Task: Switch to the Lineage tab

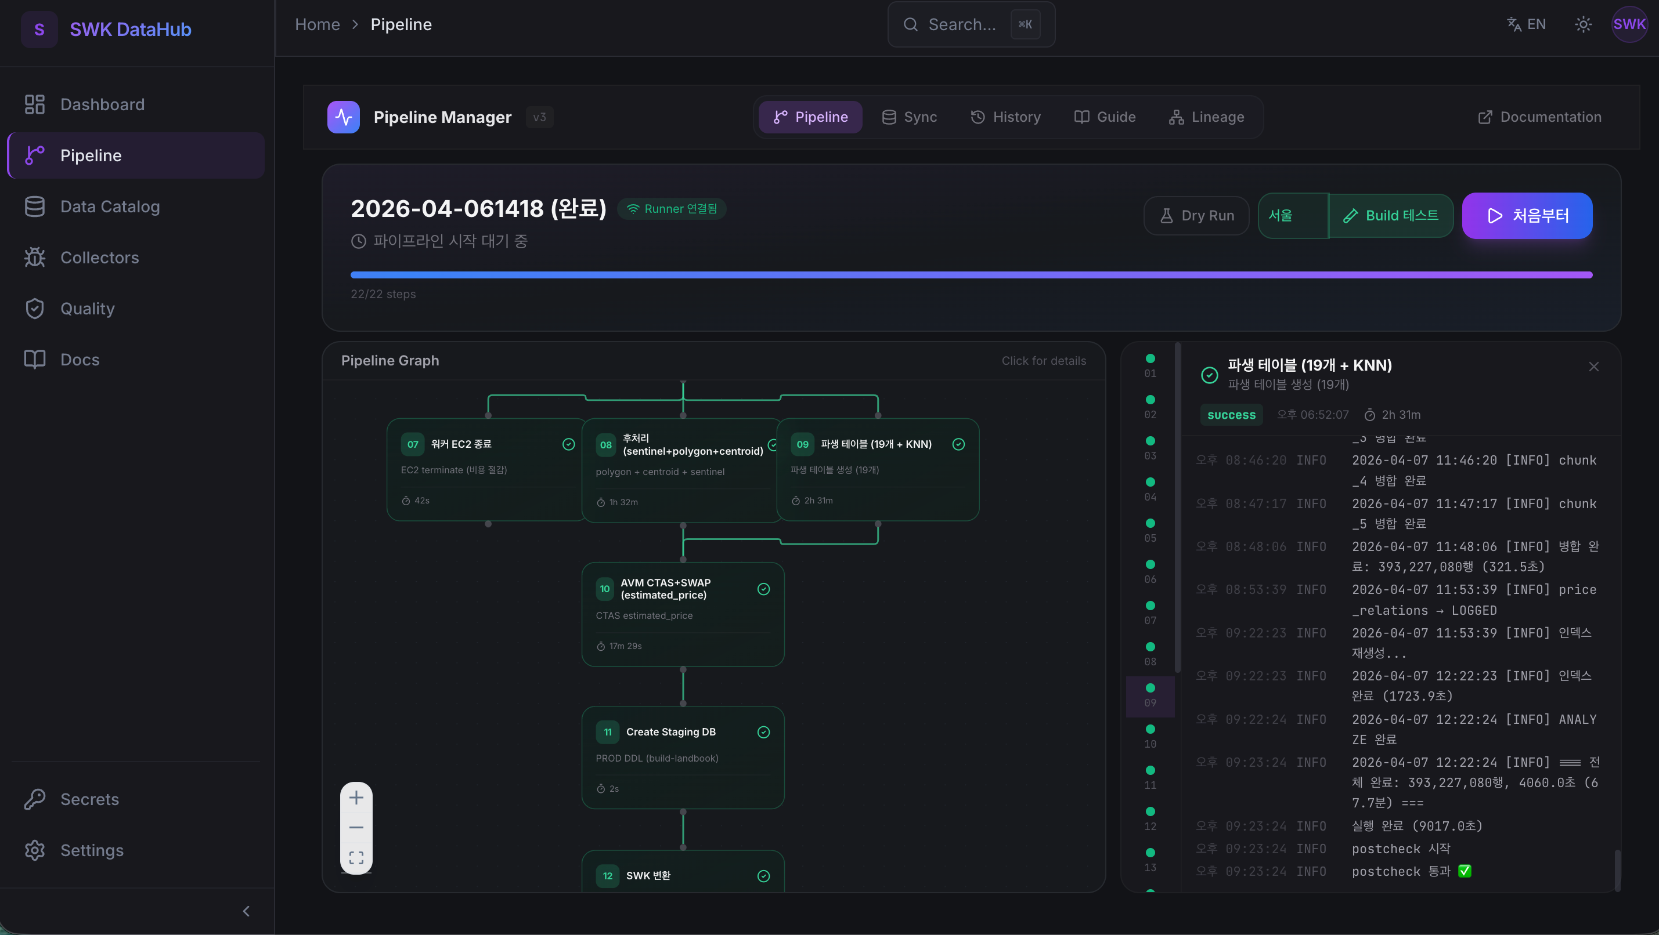Action: click(x=1206, y=117)
